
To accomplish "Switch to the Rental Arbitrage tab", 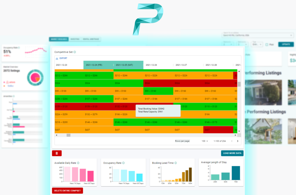I will pos(91,39).
